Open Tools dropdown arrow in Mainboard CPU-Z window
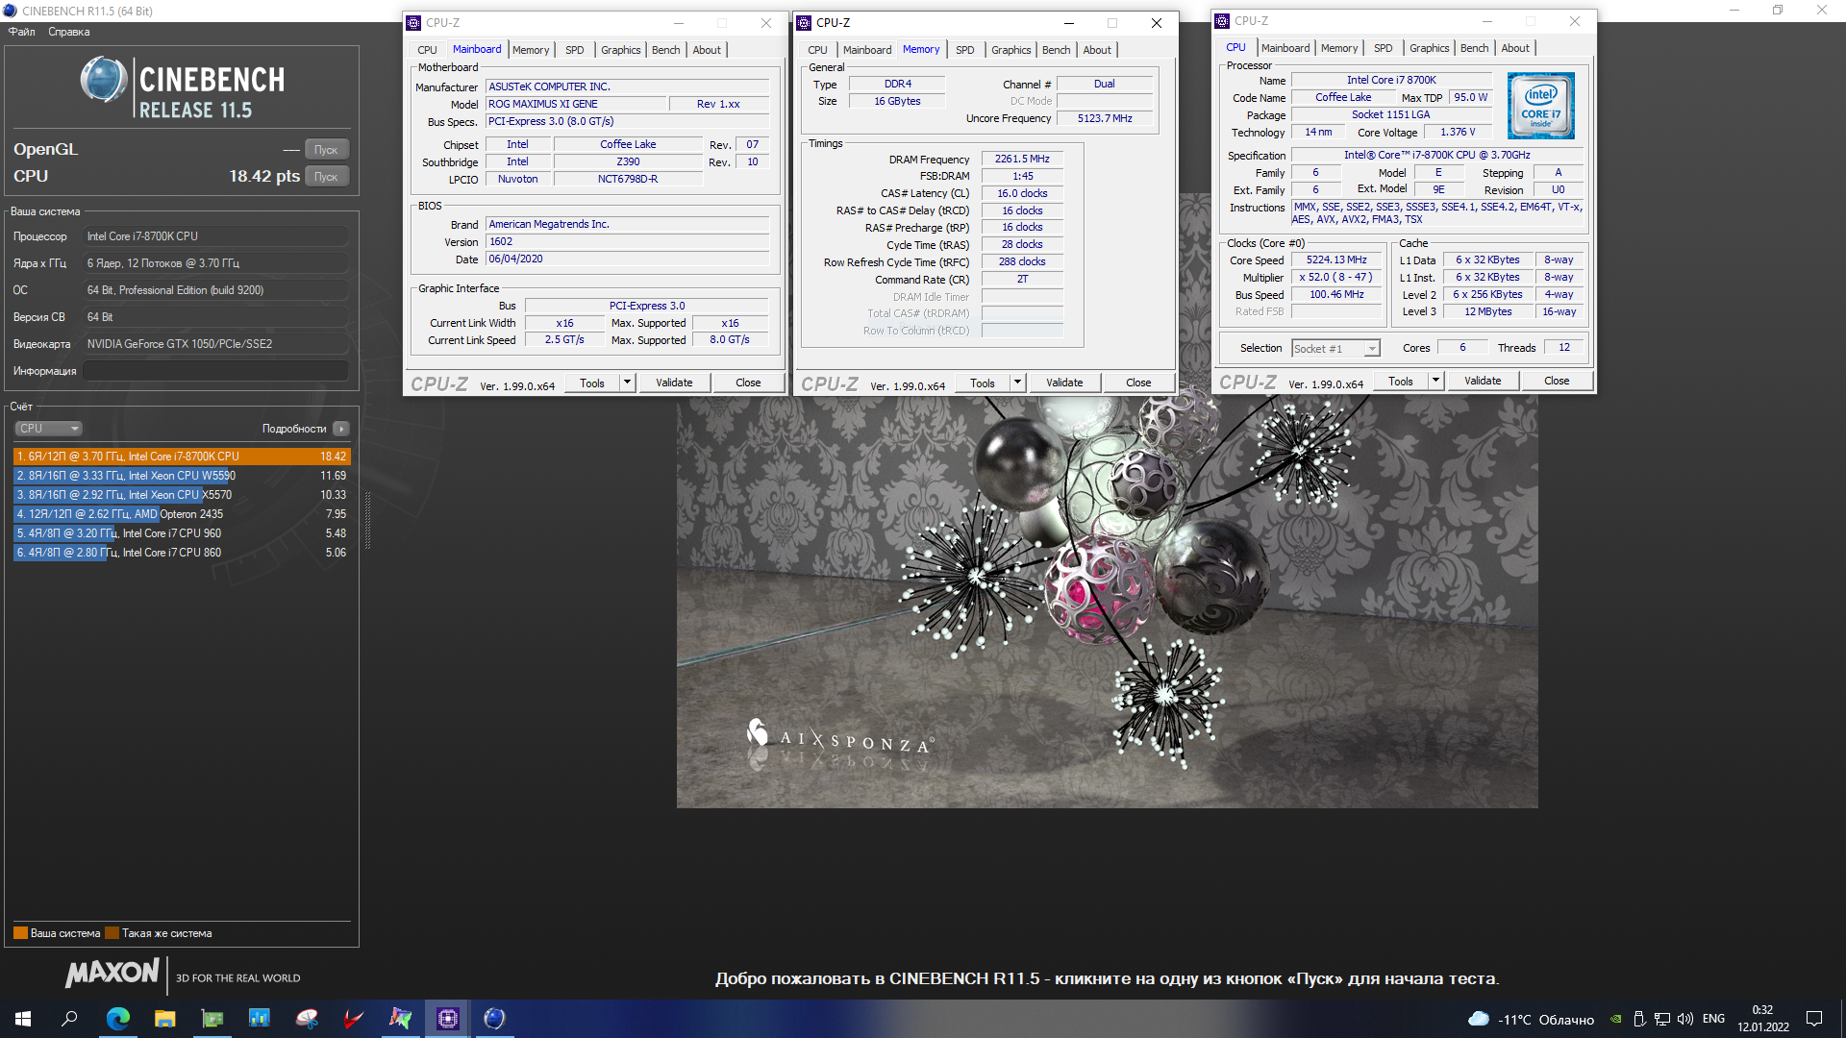Viewport: 1846px width, 1038px height. click(x=627, y=383)
